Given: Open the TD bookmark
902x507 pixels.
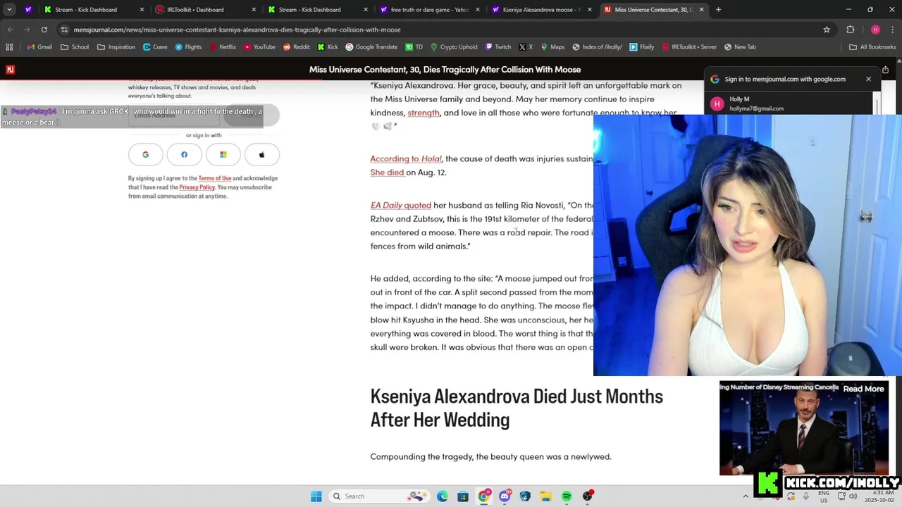Looking at the screenshot, I should click(x=414, y=47).
